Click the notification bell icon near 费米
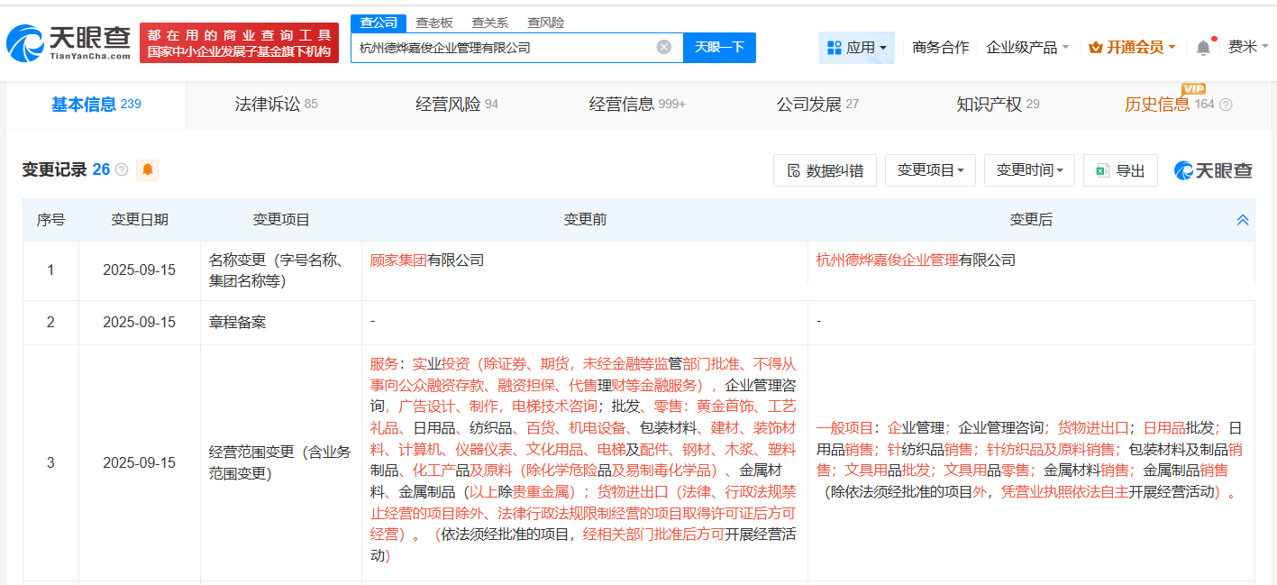The width and height of the screenshot is (1277, 585). [x=1202, y=46]
